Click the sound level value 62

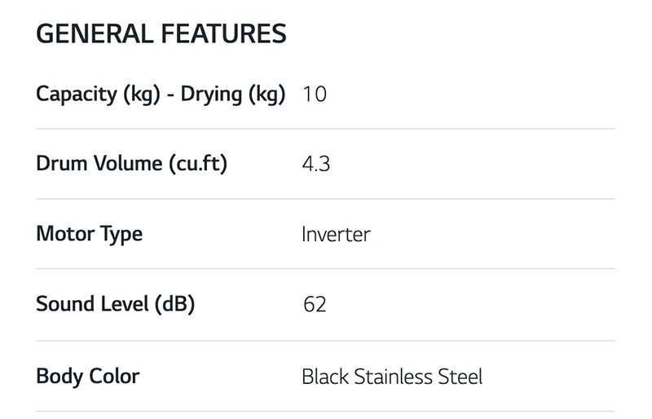pyautogui.click(x=314, y=305)
